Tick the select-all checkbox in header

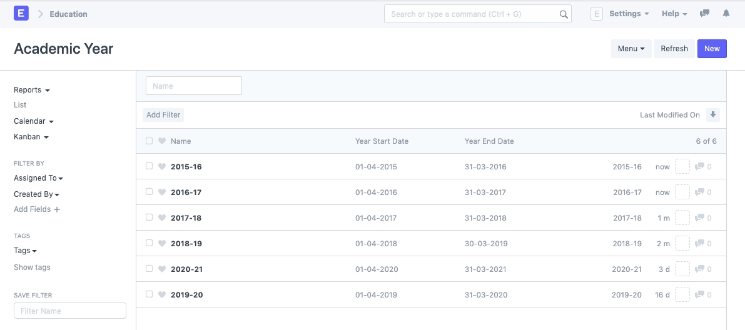tap(149, 141)
